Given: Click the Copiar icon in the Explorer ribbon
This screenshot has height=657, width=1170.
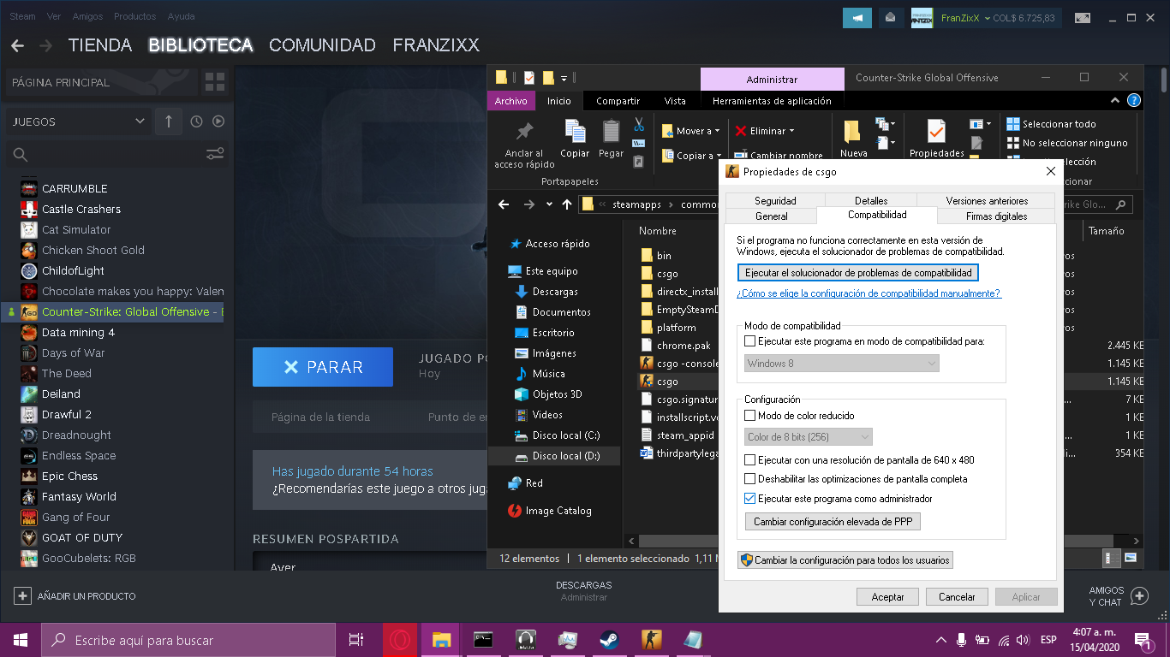Looking at the screenshot, I should point(575,131).
